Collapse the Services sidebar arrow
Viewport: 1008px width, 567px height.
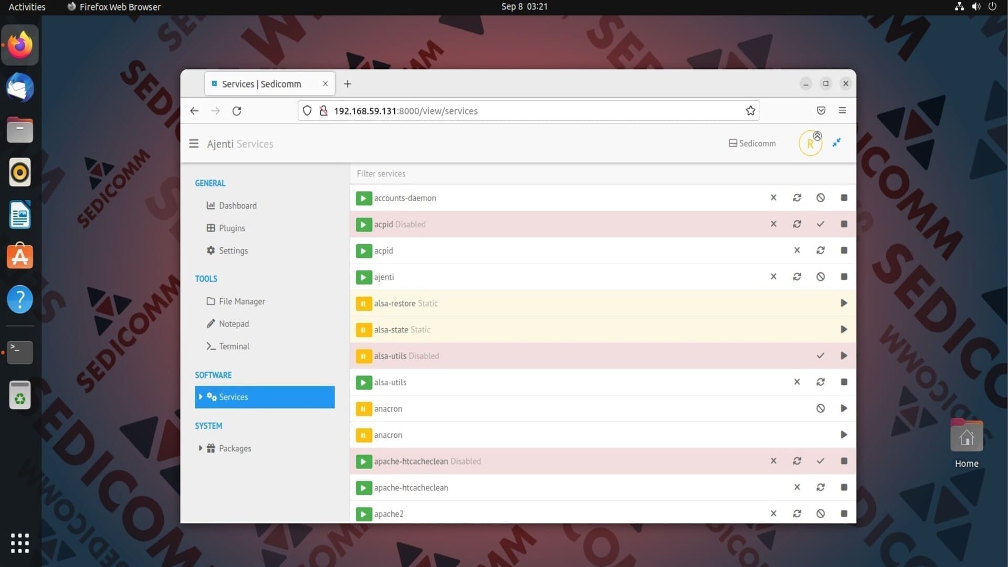[201, 397]
